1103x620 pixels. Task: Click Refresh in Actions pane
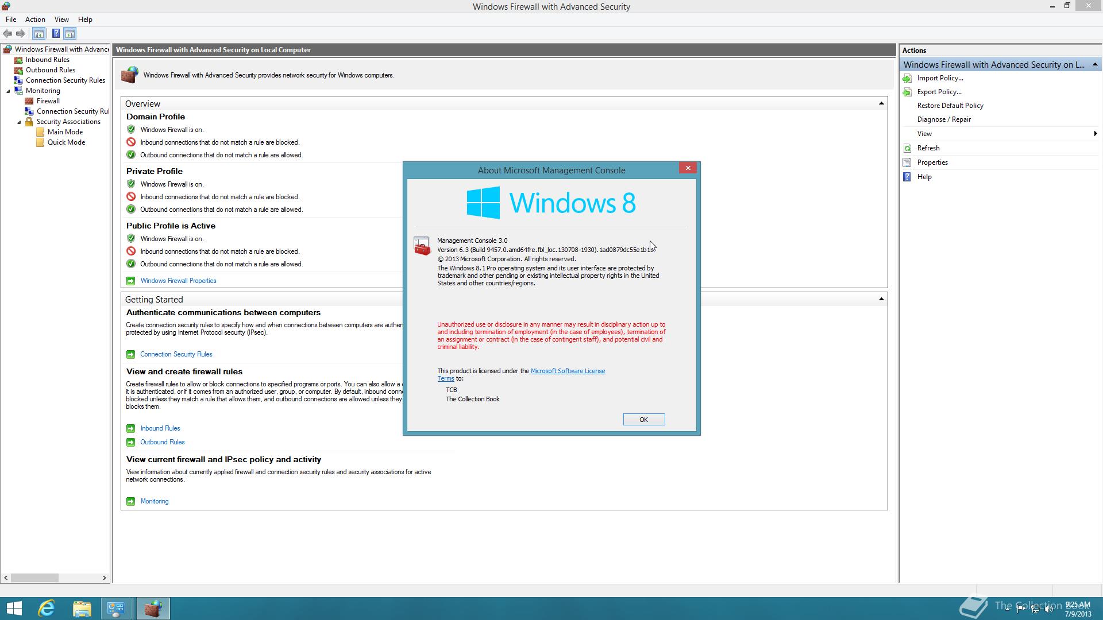[928, 148]
